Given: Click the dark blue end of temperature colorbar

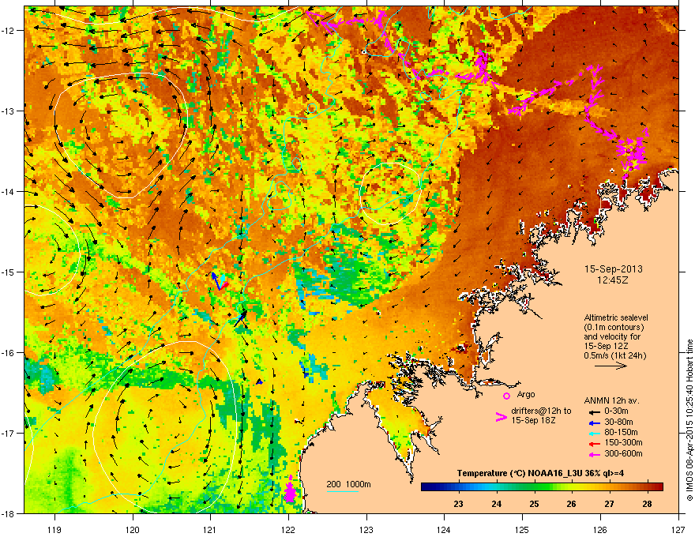Looking at the screenshot, I should click(426, 487).
